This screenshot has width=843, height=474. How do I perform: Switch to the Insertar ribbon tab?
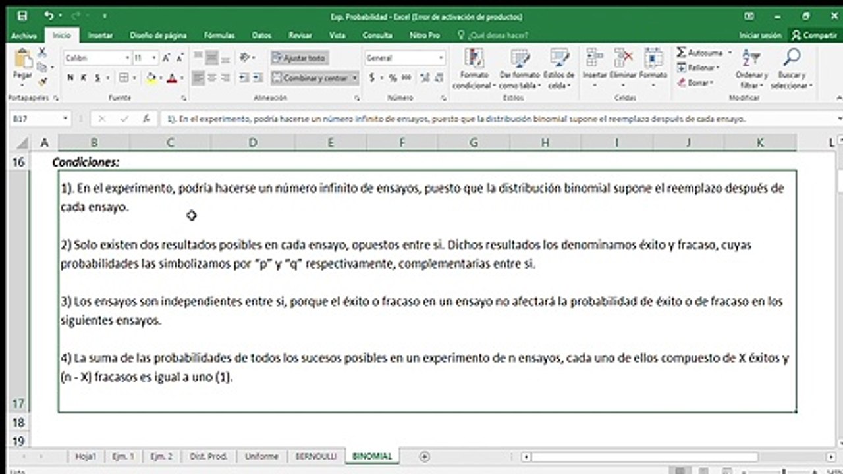(x=100, y=36)
